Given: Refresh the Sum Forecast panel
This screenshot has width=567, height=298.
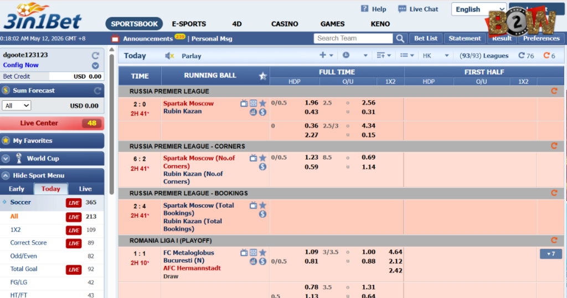Looking at the screenshot, I should [x=97, y=91].
